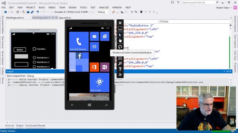The height and width of the screenshot is (133, 238).
Task: Select multi-touch hand input in emulator toolbar
Action: pyautogui.click(x=120, y=41)
